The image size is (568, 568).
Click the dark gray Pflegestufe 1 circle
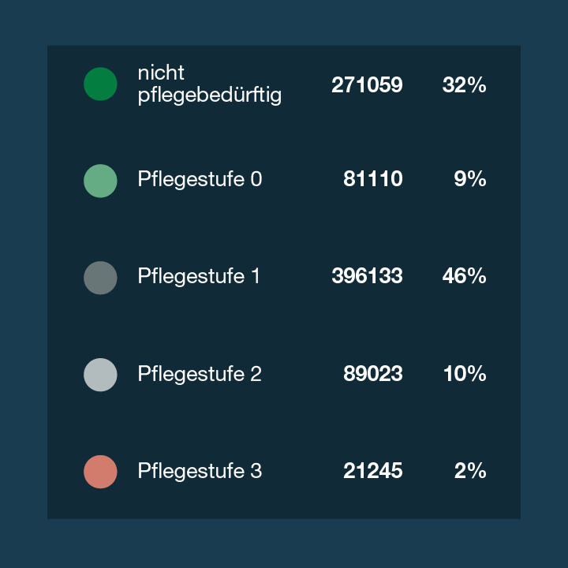pyautogui.click(x=100, y=278)
